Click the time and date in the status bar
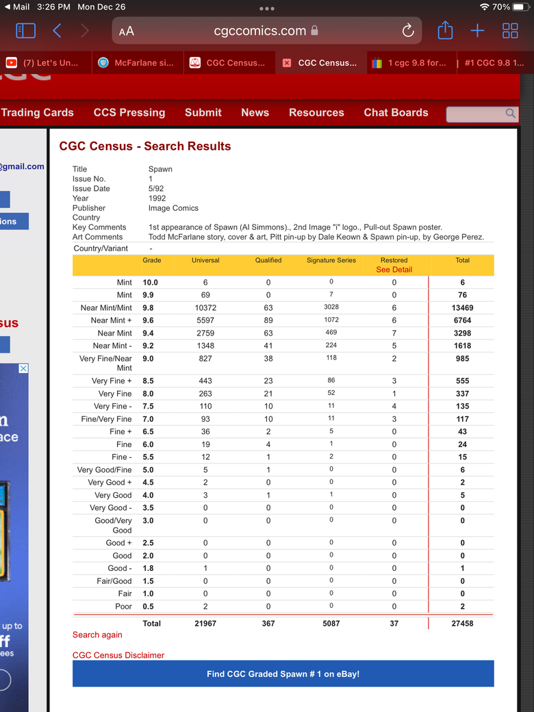 [81, 7]
